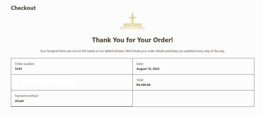Click the order number value 5243
This screenshot has height=115, width=263.
click(18, 69)
